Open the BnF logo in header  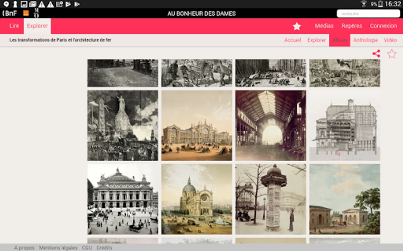(x=10, y=13)
